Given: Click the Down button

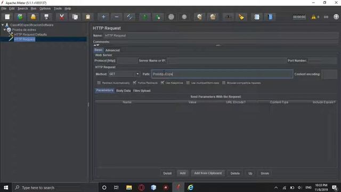Looking at the screenshot, I should click(x=265, y=173).
